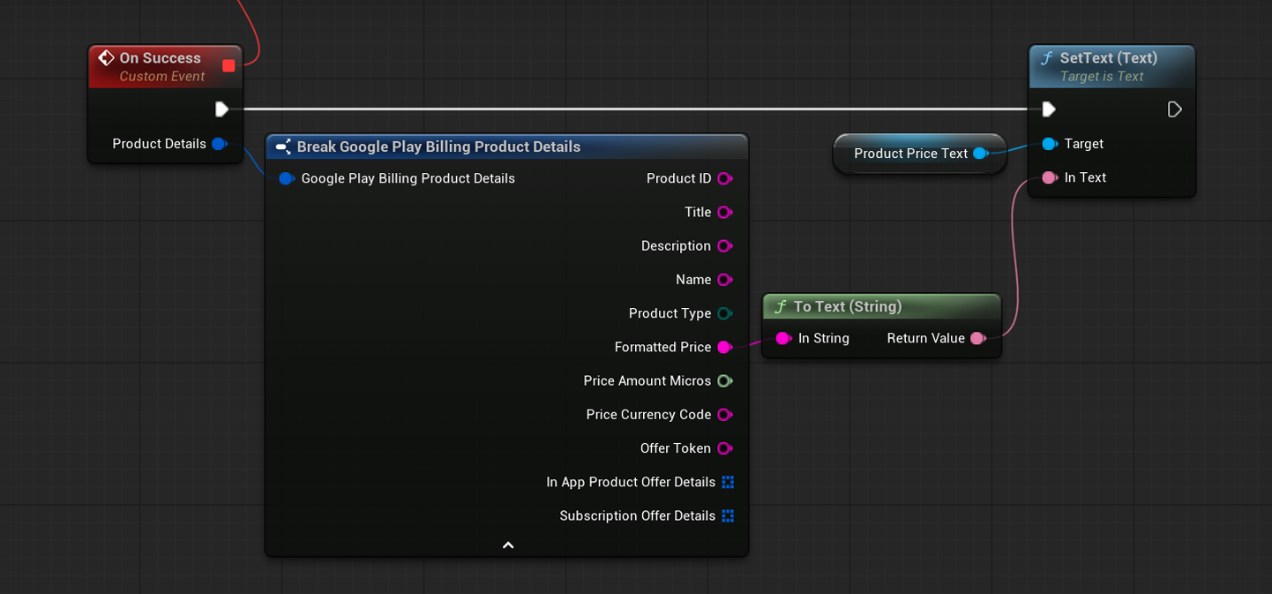Click the 'Offer Token' pin label

point(676,448)
